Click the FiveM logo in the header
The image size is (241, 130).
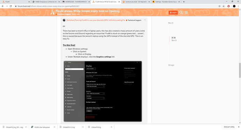pos(52,13)
